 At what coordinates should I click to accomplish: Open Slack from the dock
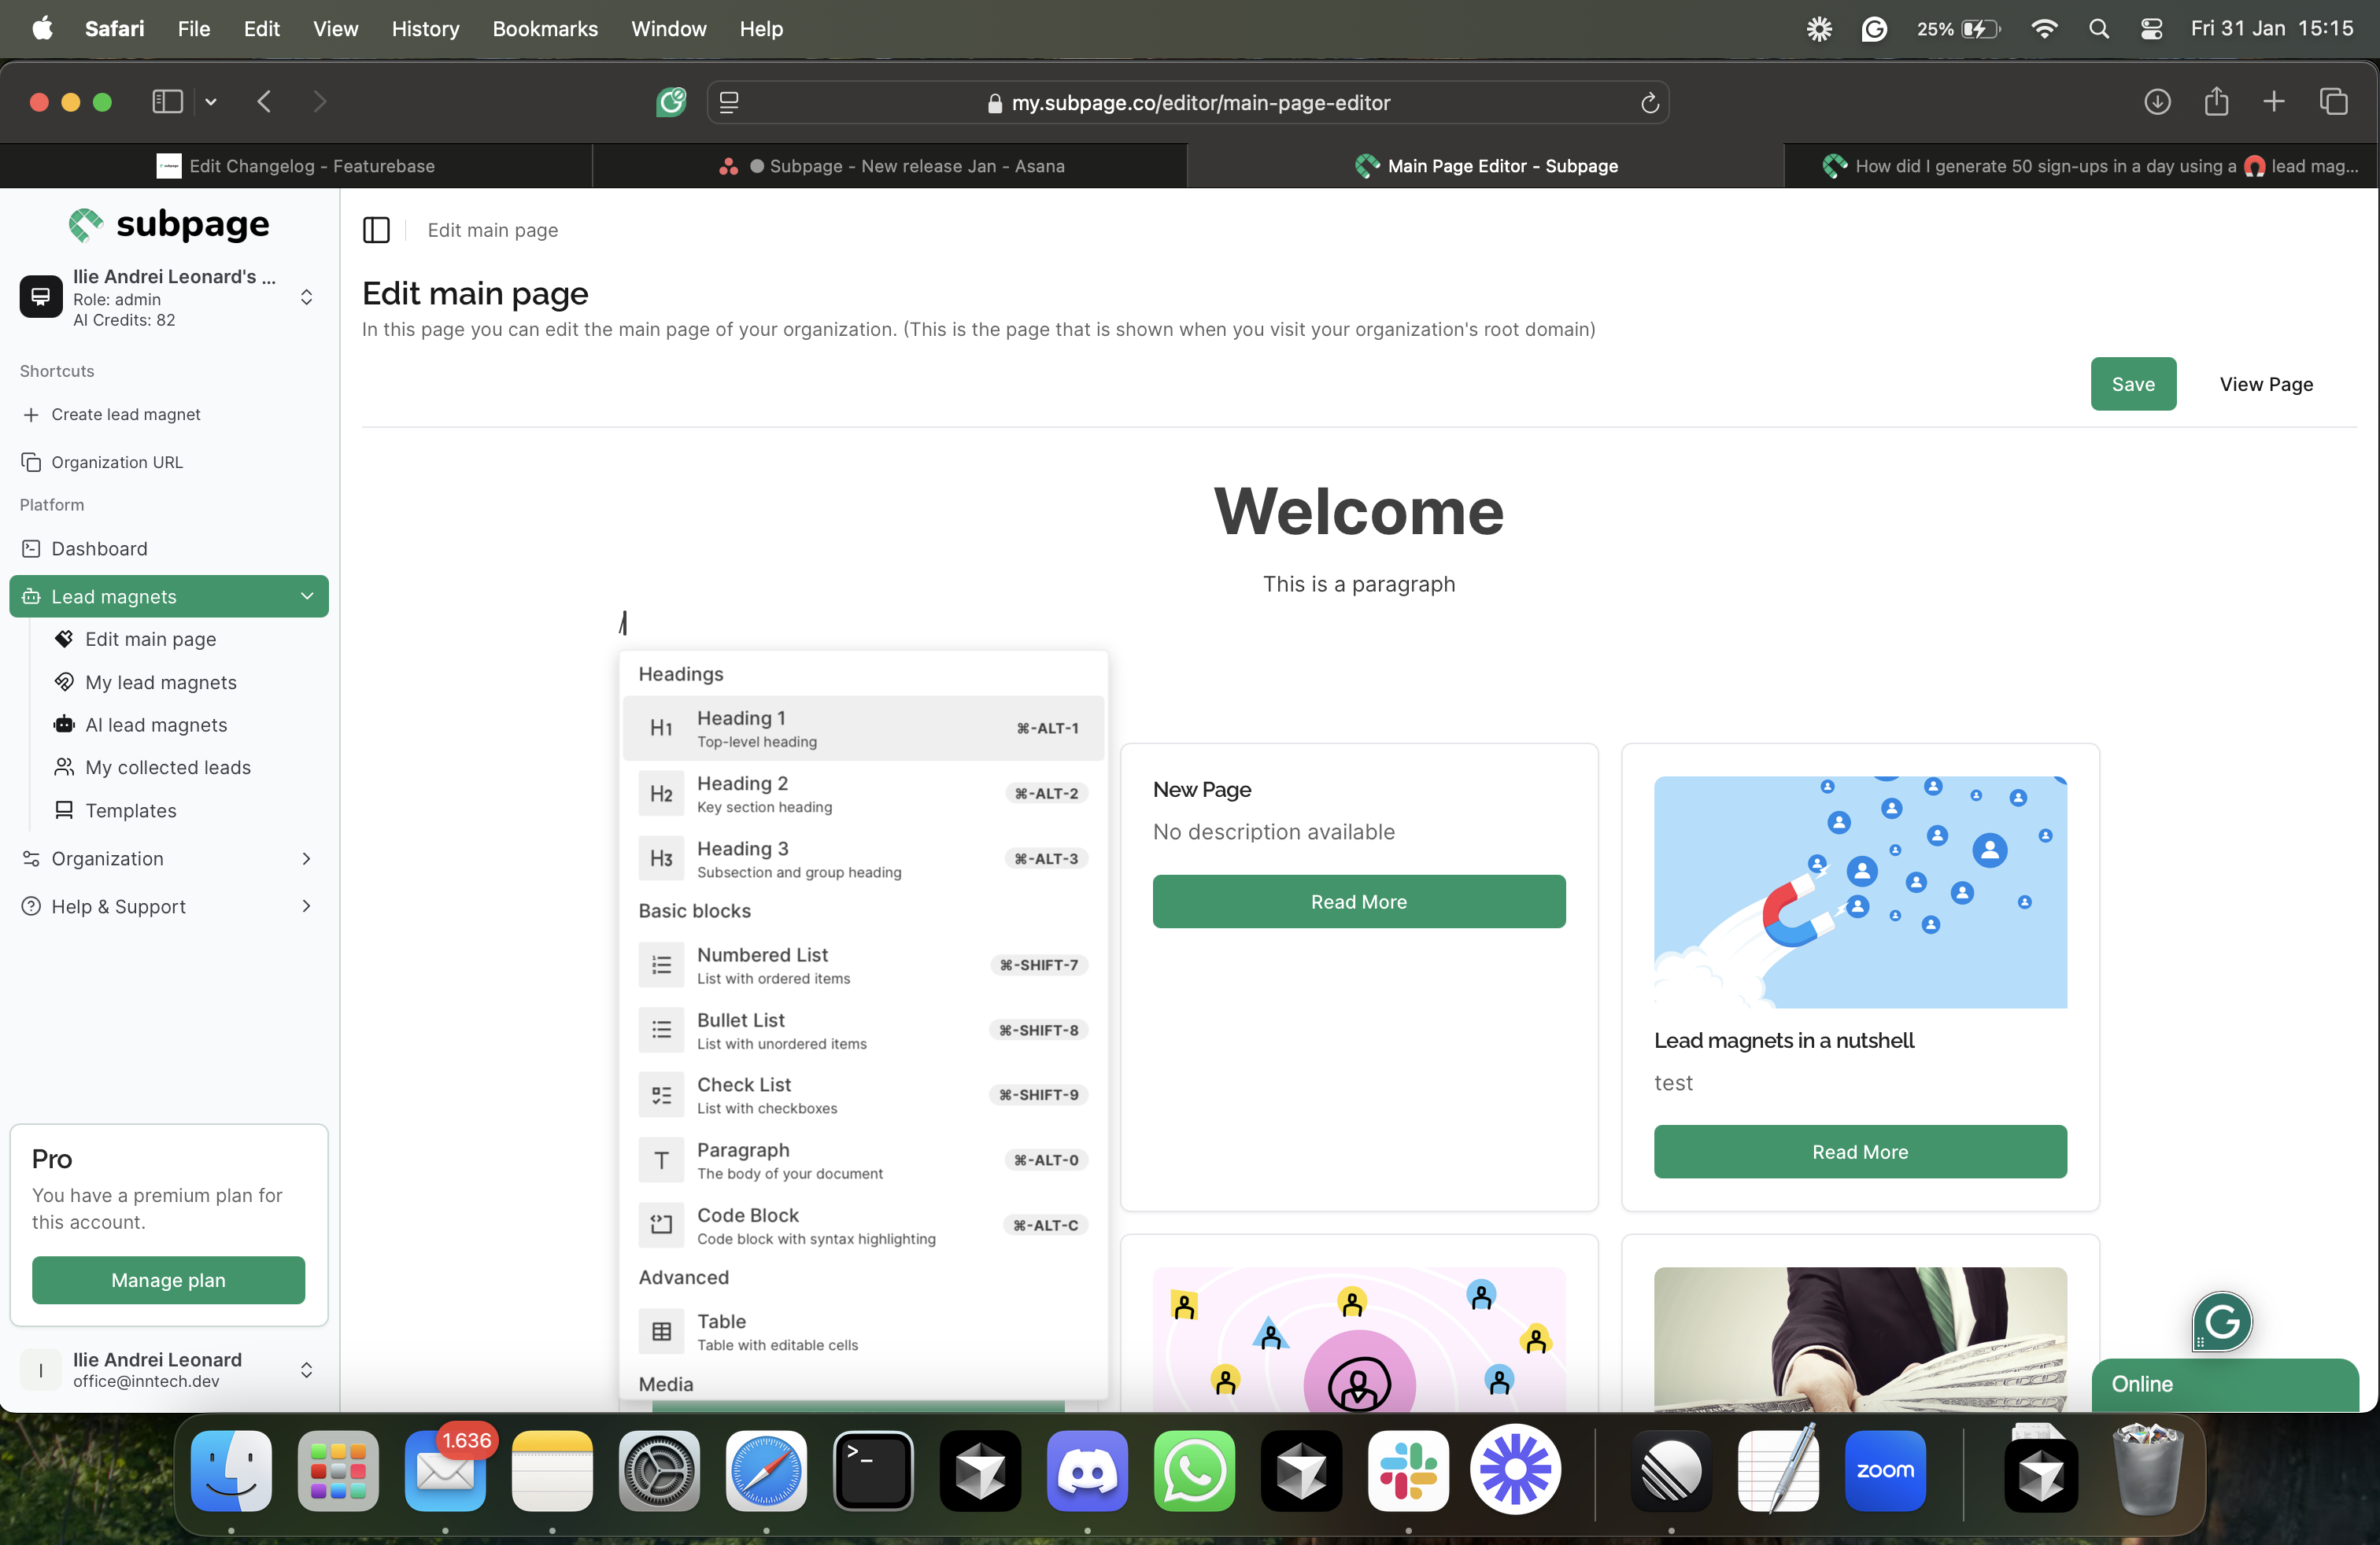click(1408, 1470)
